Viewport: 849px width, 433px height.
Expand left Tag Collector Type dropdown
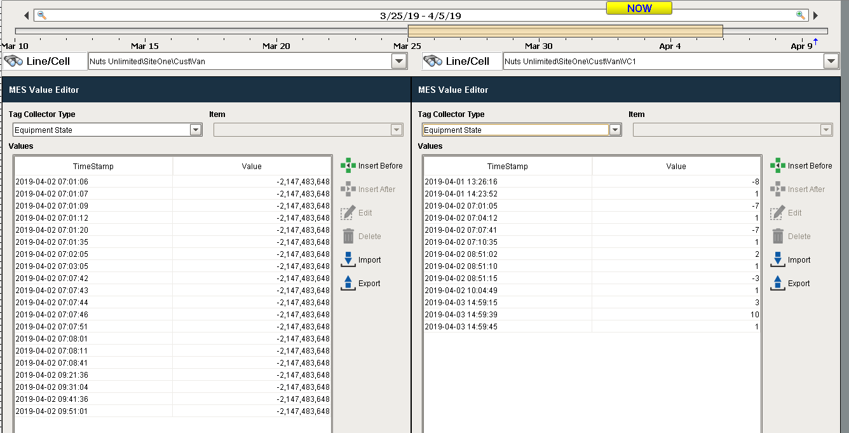[196, 130]
